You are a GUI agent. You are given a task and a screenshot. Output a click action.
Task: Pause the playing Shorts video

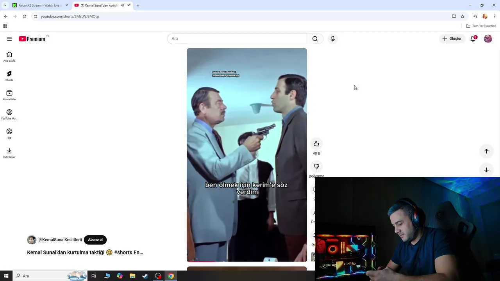247,155
